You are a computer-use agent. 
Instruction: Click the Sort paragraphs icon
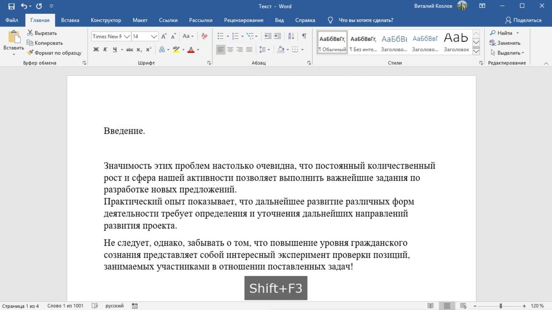click(291, 37)
